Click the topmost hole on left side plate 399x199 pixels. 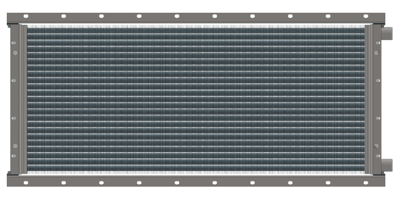click(15, 43)
